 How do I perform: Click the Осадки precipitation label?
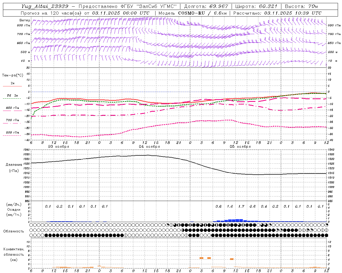coord(14,210)
